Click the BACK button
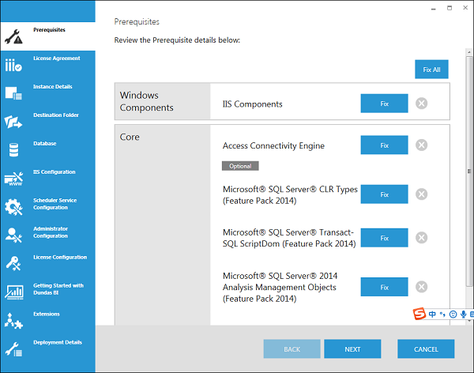 (x=292, y=349)
